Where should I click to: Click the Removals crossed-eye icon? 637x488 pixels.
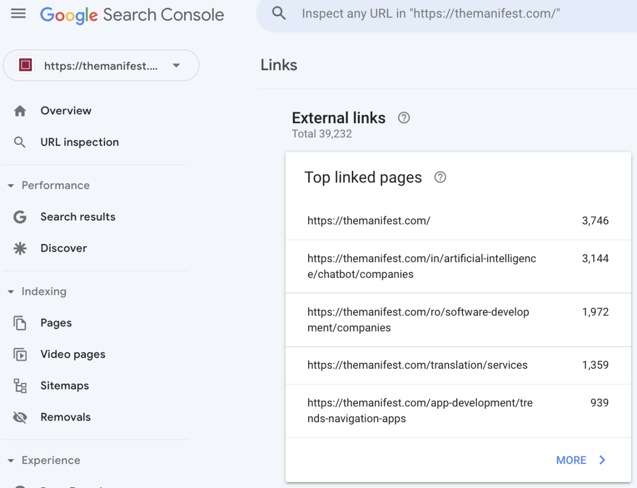[20, 417]
